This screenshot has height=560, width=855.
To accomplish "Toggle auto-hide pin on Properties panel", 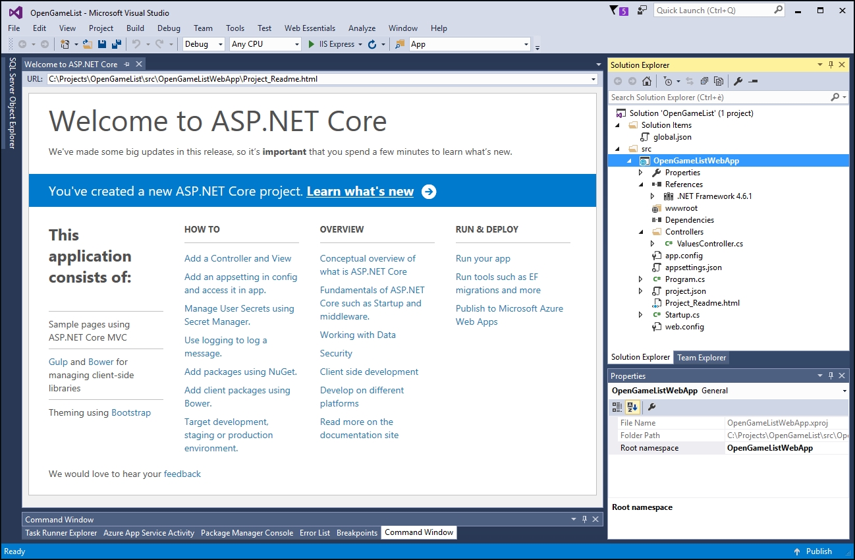I will tap(831, 376).
